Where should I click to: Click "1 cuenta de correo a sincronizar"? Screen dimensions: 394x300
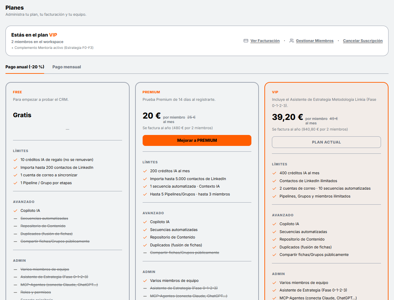[x=49, y=175]
